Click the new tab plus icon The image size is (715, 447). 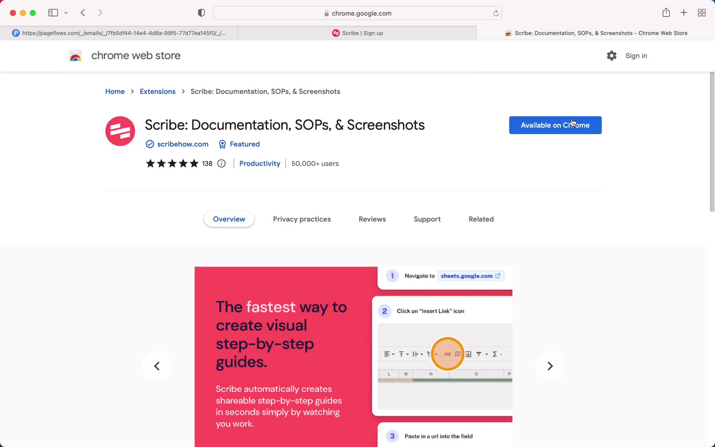click(x=684, y=13)
